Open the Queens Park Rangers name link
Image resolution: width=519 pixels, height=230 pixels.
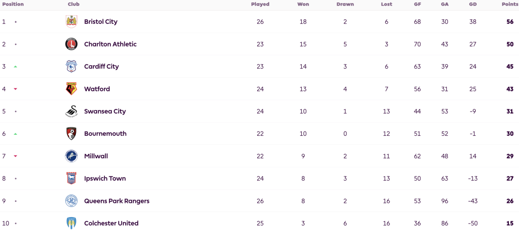coord(117,201)
